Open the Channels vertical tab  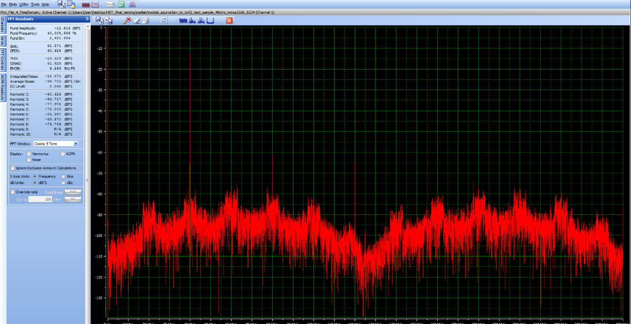[2, 24]
